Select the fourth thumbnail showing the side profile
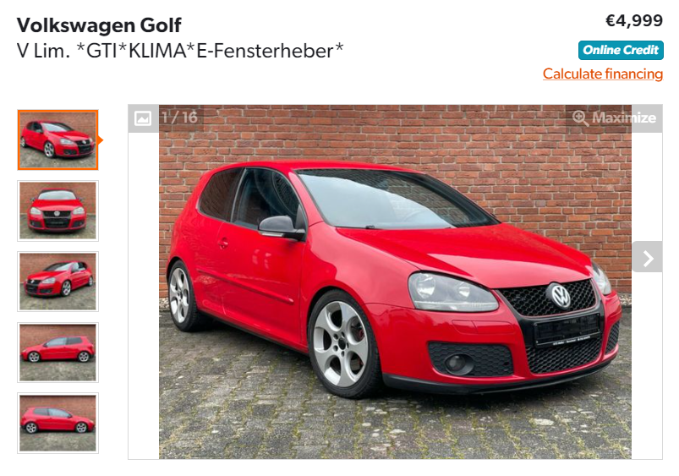Viewport: 679px width, 476px height. (x=57, y=353)
